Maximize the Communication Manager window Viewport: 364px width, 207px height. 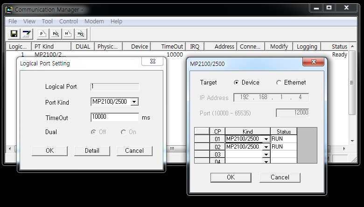(329, 7)
